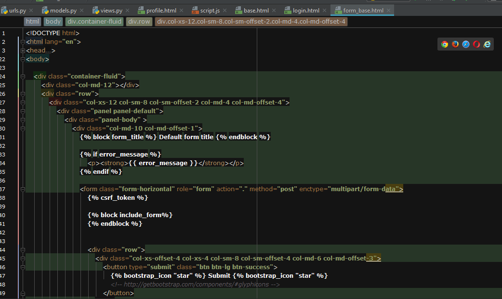Screen dimensions: 502x299
Task: Open preview in Internet Explorer icon
Action: (487, 44)
